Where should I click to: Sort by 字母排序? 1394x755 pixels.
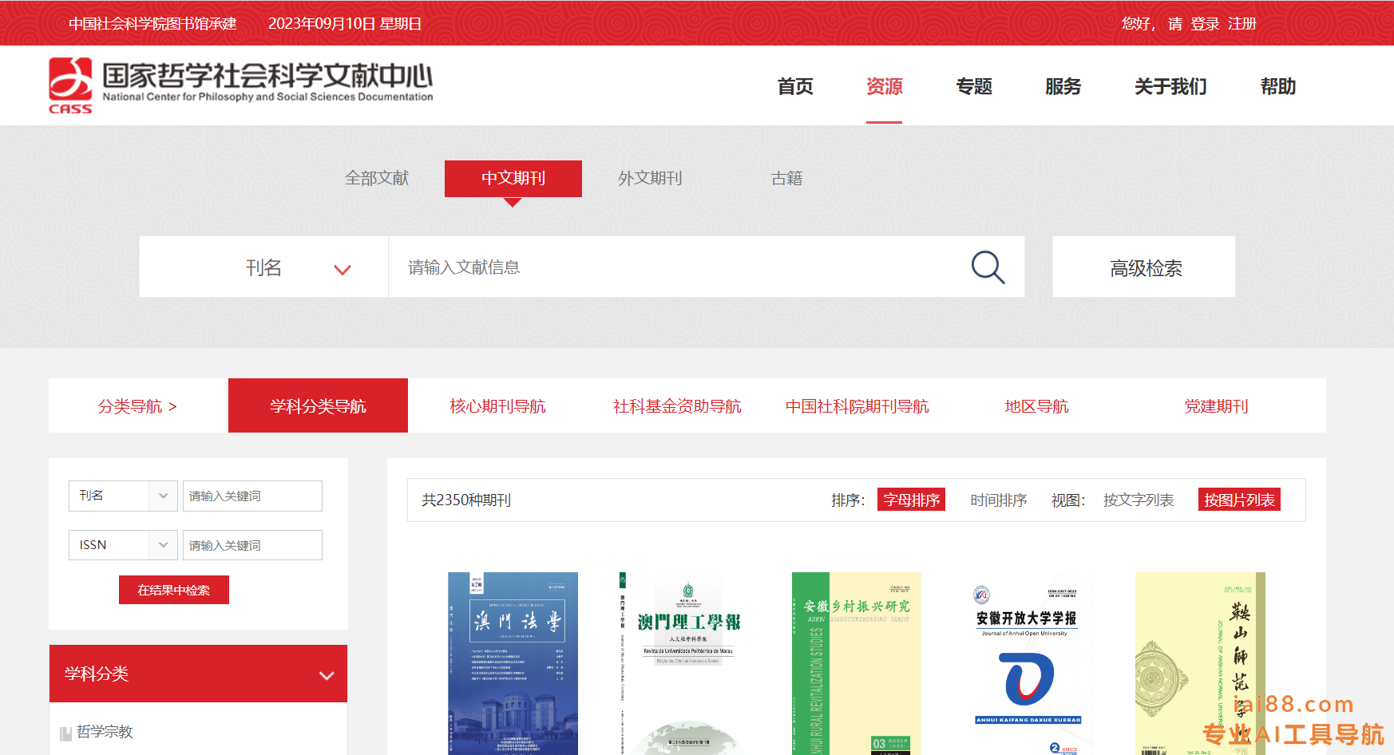(x=911, y=500)
